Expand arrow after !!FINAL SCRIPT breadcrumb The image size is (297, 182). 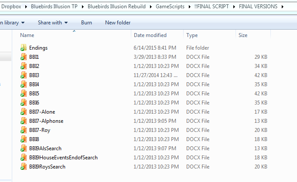pos(234,7)
